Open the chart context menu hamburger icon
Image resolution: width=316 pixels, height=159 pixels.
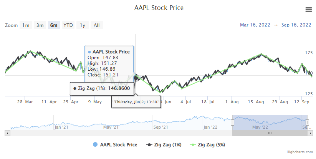click(308, 10)
